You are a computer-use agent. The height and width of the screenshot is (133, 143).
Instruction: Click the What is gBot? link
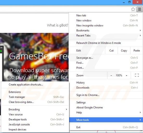pos(57,25)
